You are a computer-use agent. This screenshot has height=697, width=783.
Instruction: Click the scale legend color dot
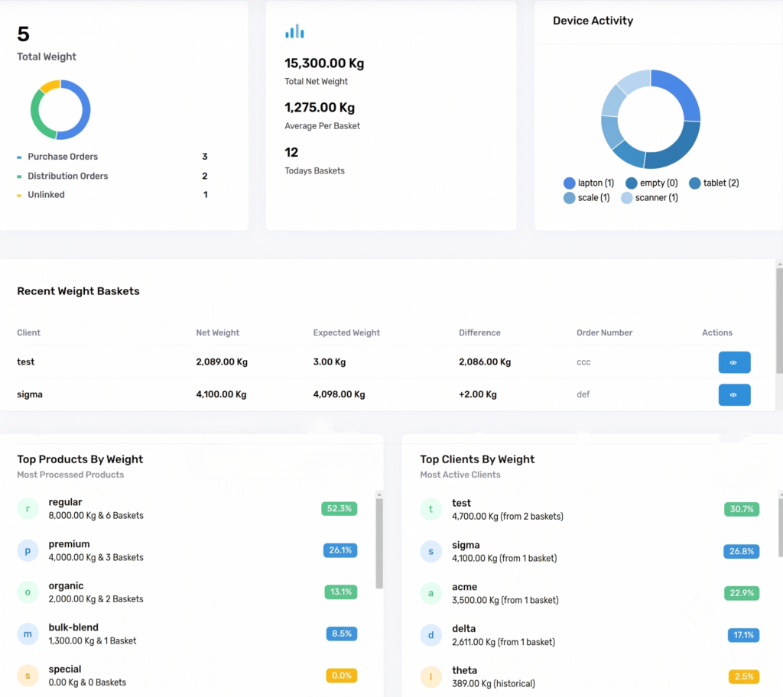pyautogui.click(x=569, y=198)
